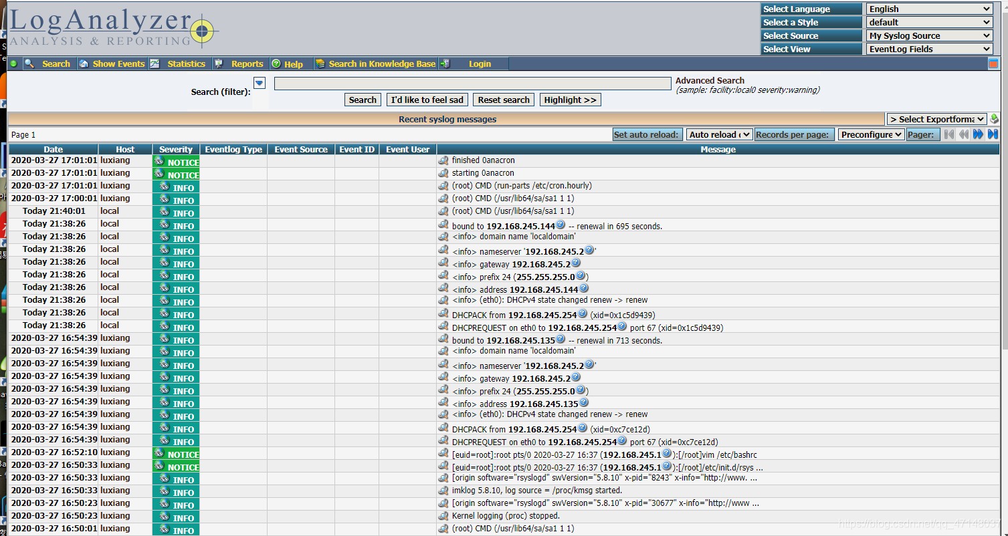Image resolution: width=1008 pixels, height=536 pixels.
Task: Open the Records per page Preconfigured dropdown
Action: pos(872,134)
